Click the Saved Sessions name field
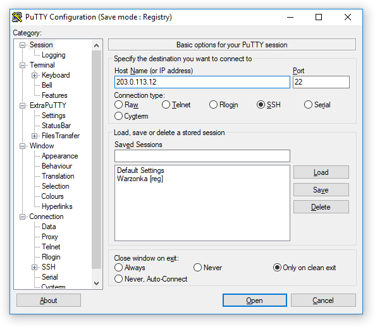This screenshot has height=327, width=375. pyautogui.click(x=202, y=156)
